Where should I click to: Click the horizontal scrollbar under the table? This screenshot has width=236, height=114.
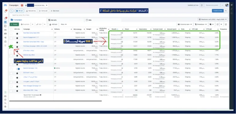click(55, 101)
